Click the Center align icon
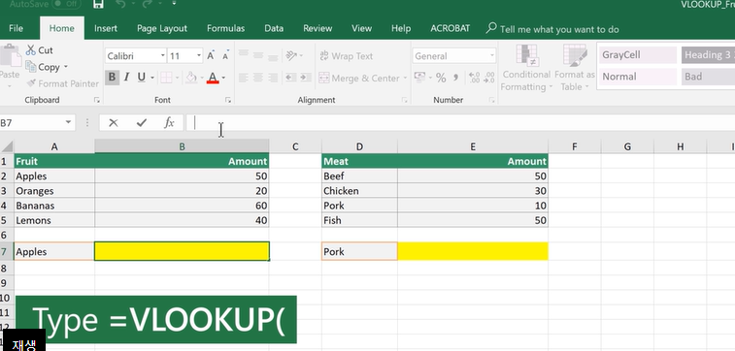This screenshot has height=351, width=735. click(x=258, y=78)
